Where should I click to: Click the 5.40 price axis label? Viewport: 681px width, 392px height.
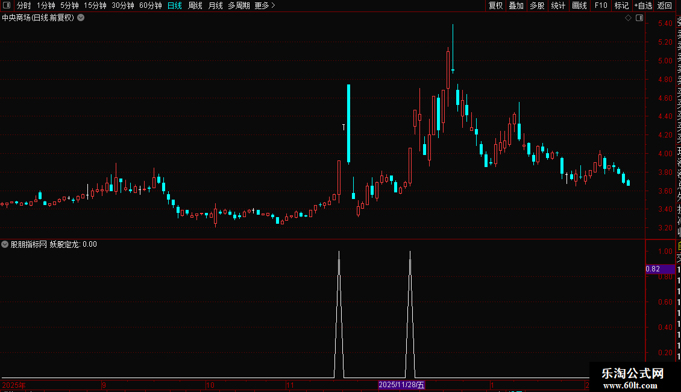tap(665, 24)
